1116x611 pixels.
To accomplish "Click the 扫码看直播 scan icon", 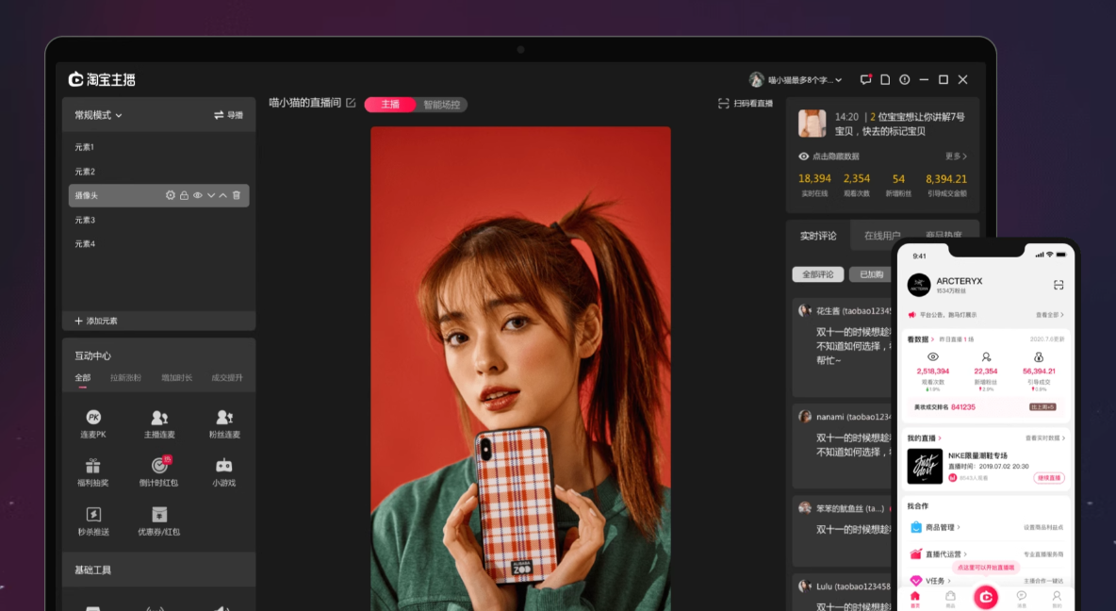I will coord(723,104).
